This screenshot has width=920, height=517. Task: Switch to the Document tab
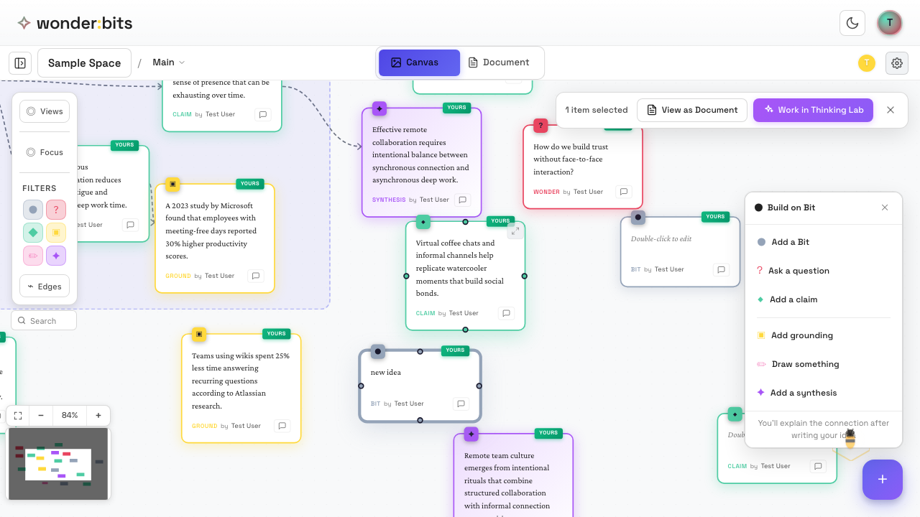(x=499, y=62)
